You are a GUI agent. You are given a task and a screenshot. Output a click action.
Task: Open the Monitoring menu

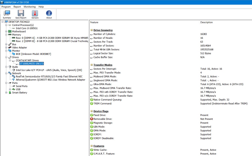[29, 7]
